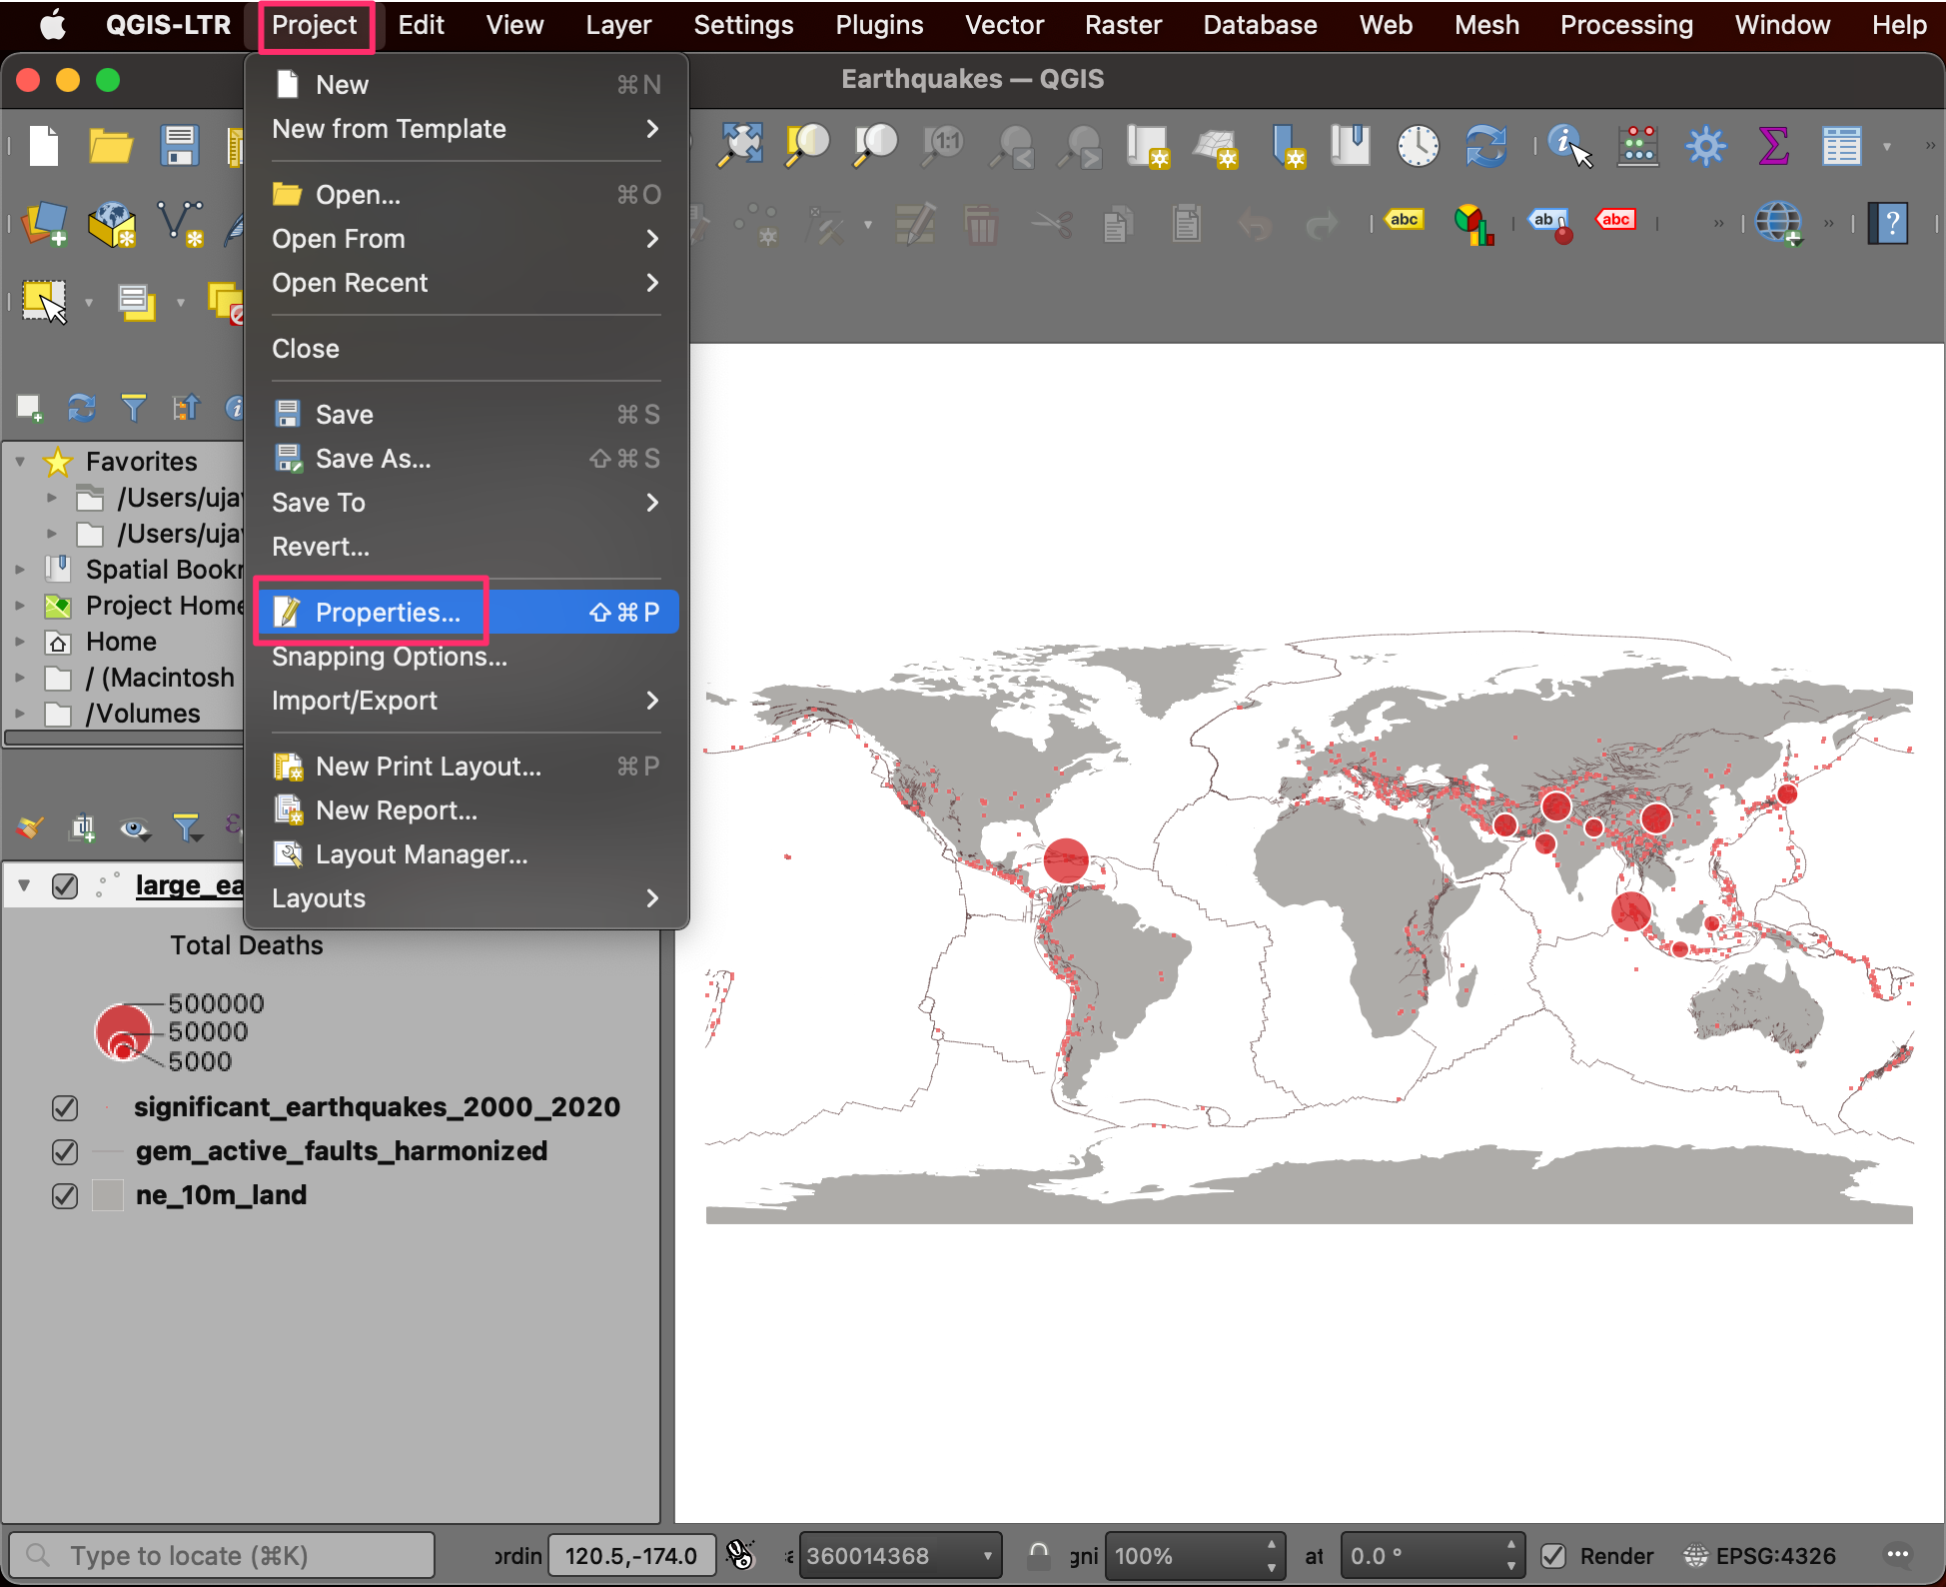This screenshot has width=1946, height=1587.
Task: Choose Layout Manager... entry
Action: [x=467, y=854]
